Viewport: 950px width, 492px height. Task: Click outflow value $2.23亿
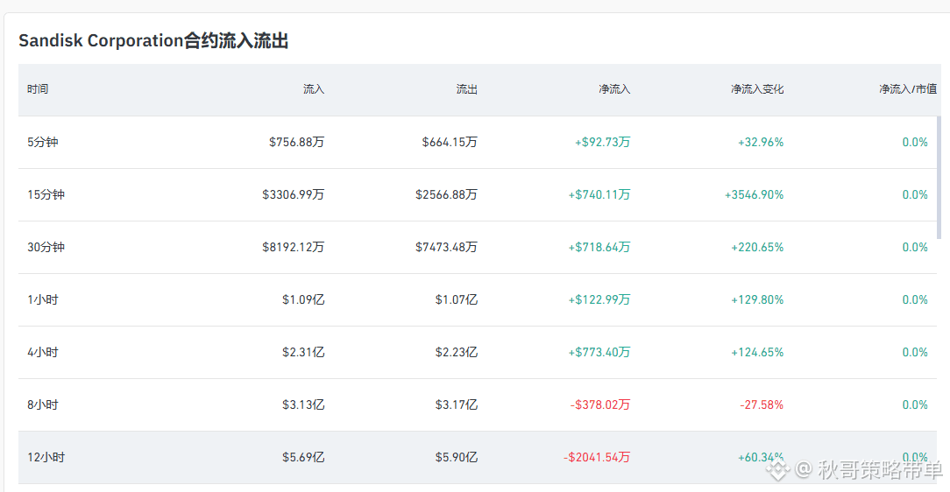(x=457, y=353)
